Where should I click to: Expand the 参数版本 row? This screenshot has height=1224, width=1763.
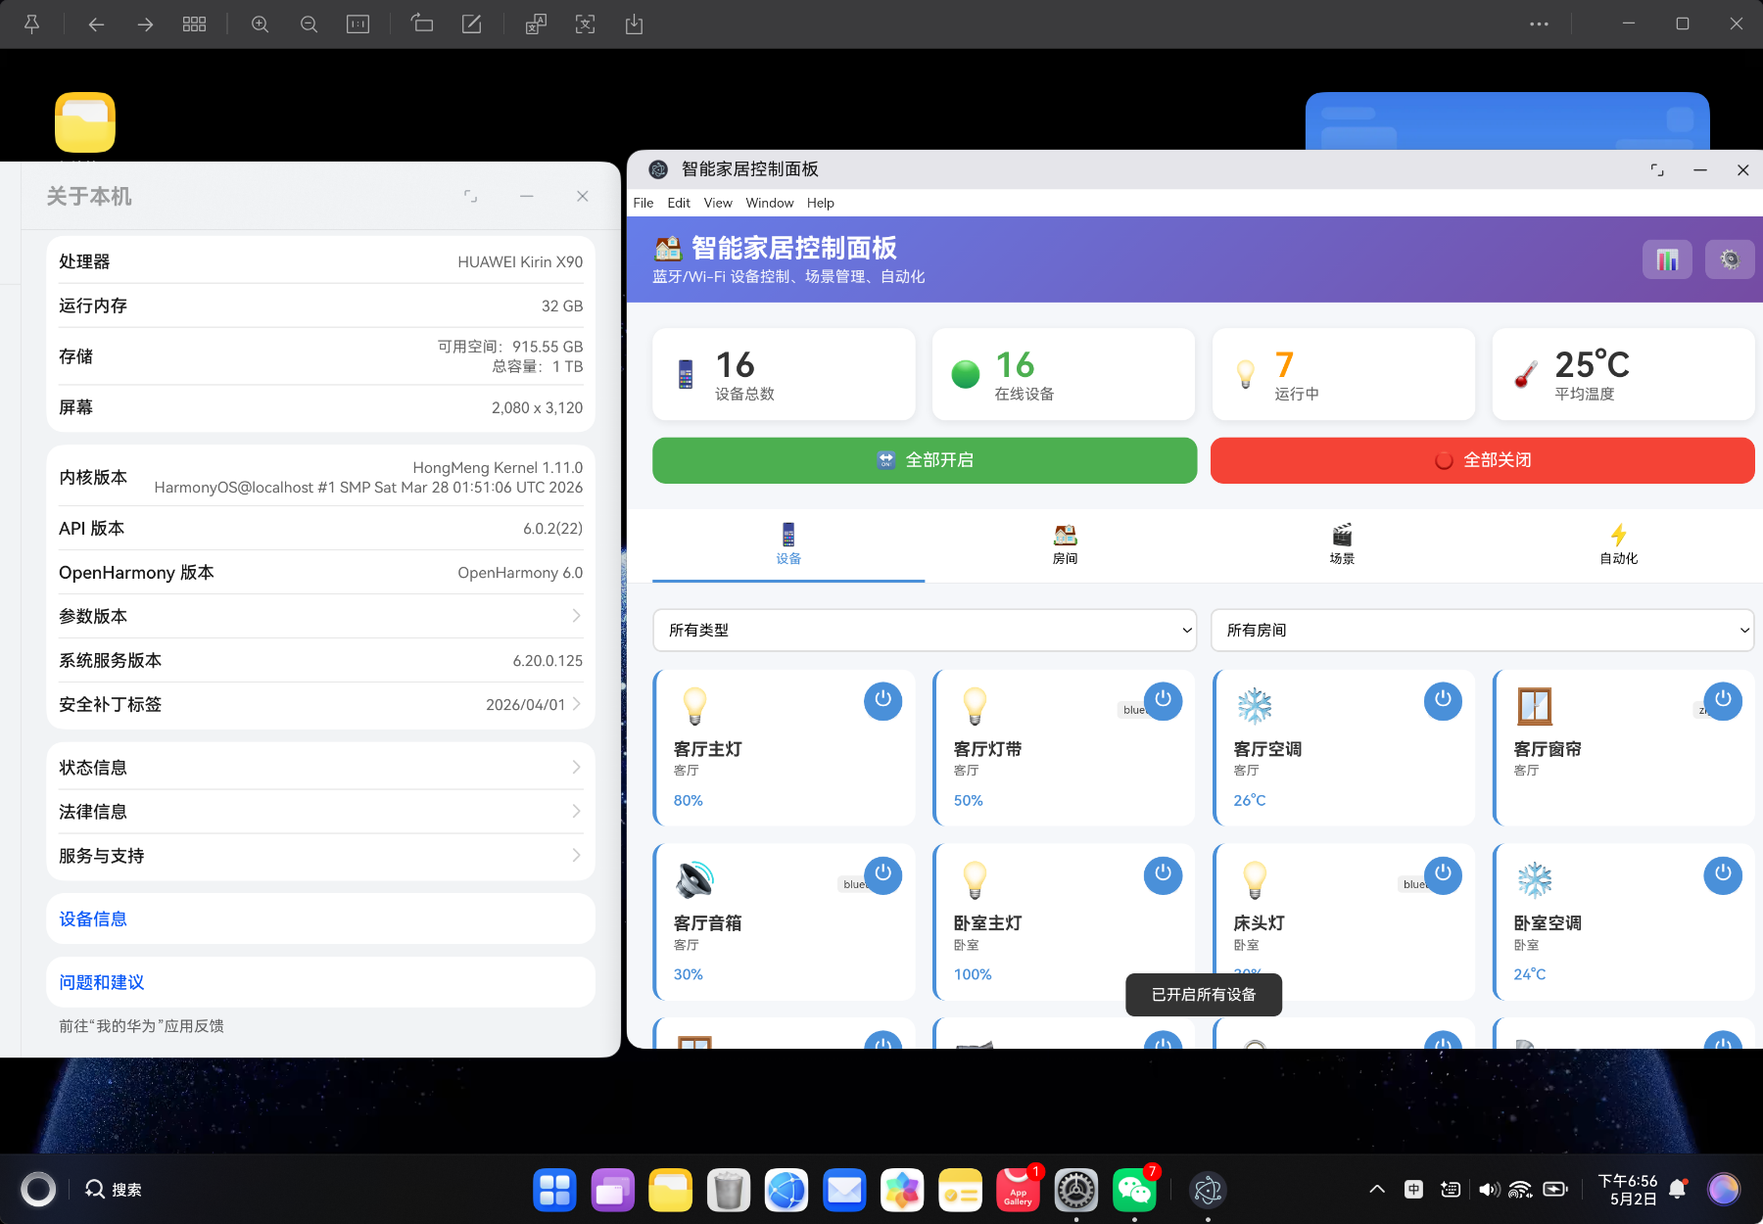(320, 616)
